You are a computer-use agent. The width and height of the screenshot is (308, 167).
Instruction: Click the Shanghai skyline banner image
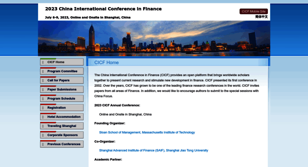tap(154, 38)
